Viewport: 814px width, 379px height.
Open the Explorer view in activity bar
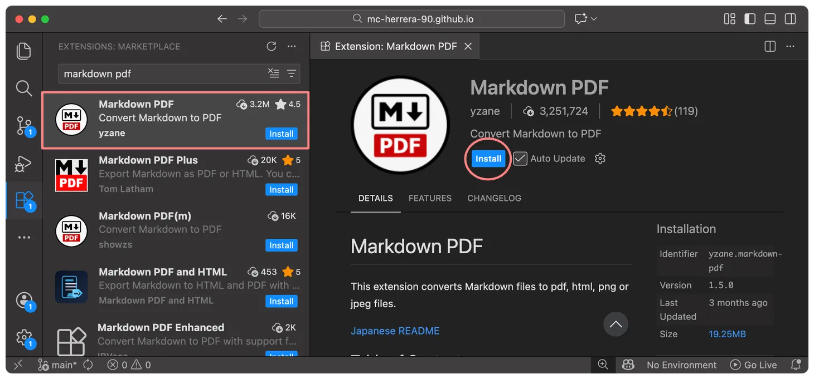(x=23, y=51)
